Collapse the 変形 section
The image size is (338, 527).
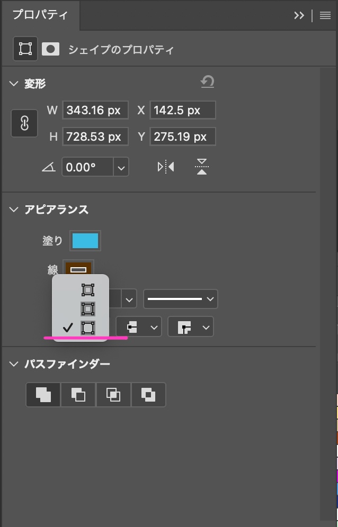[x=13, y=83]
